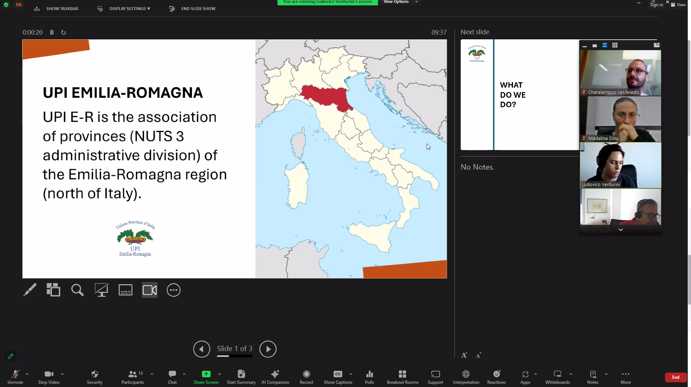Viewport: 691px width, 387px height.
Task: Click Stop Video in Zoom toolbar
Action: pyautogui.click(x=49, y=377)
